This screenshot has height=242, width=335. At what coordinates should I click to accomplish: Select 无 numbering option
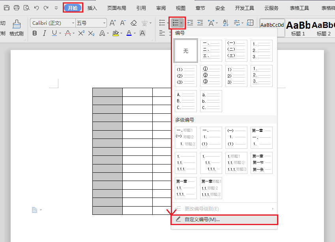coord(186,51)
